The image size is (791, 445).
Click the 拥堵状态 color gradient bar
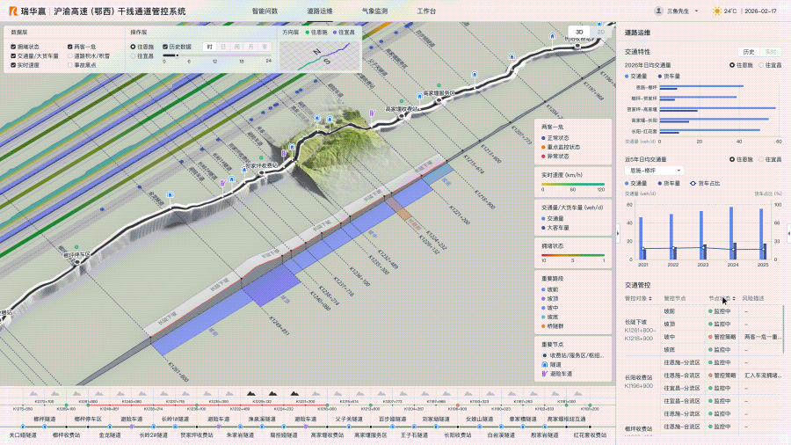tap(573, 255)
